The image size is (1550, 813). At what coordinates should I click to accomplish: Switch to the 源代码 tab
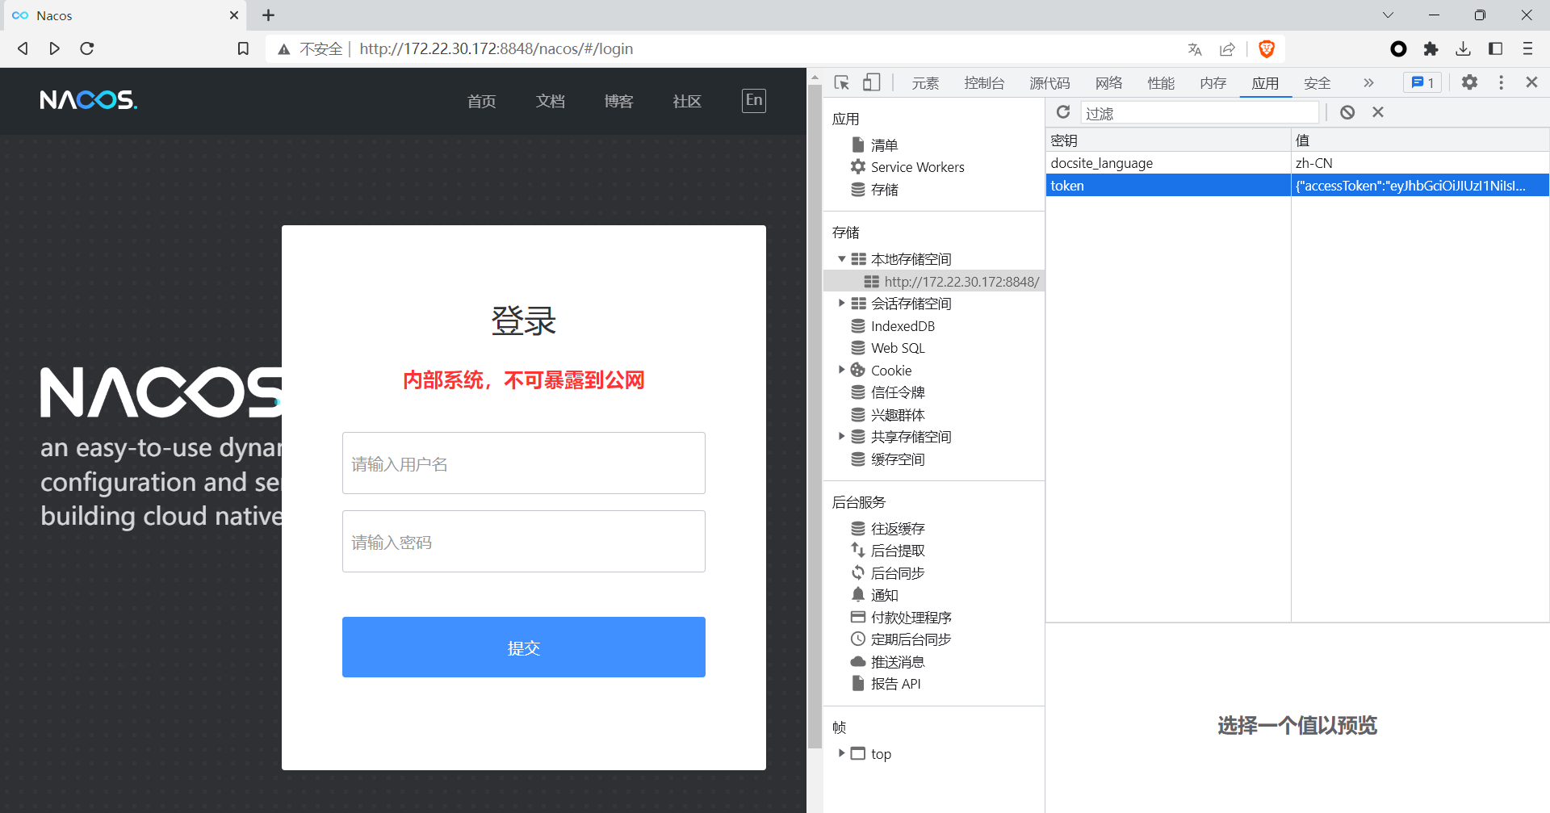click(1049, 83)
